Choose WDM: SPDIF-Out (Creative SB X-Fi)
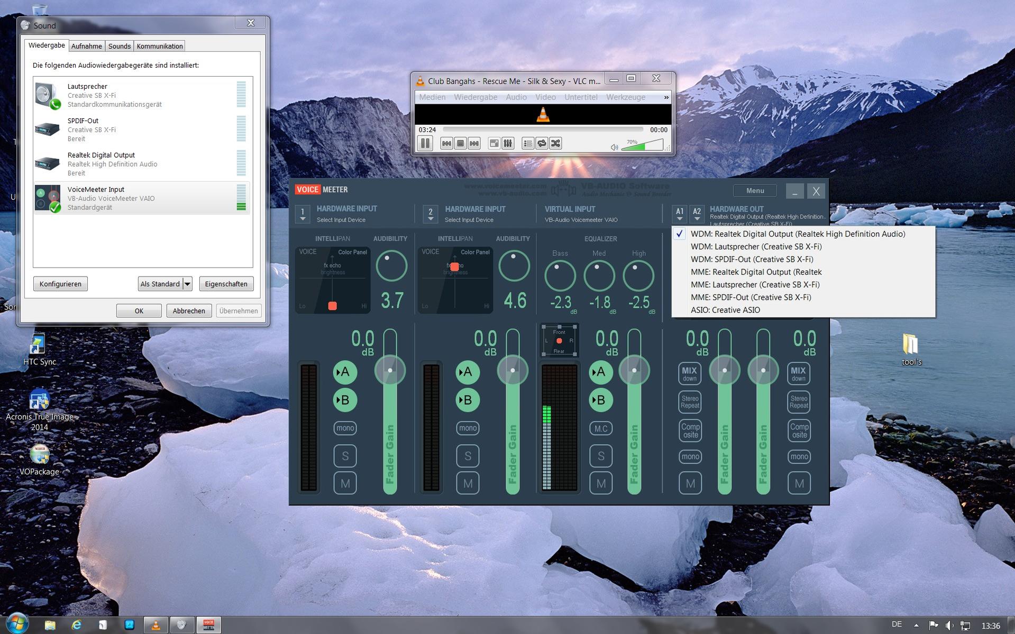The image size is (1015, 634). (803, 259)
